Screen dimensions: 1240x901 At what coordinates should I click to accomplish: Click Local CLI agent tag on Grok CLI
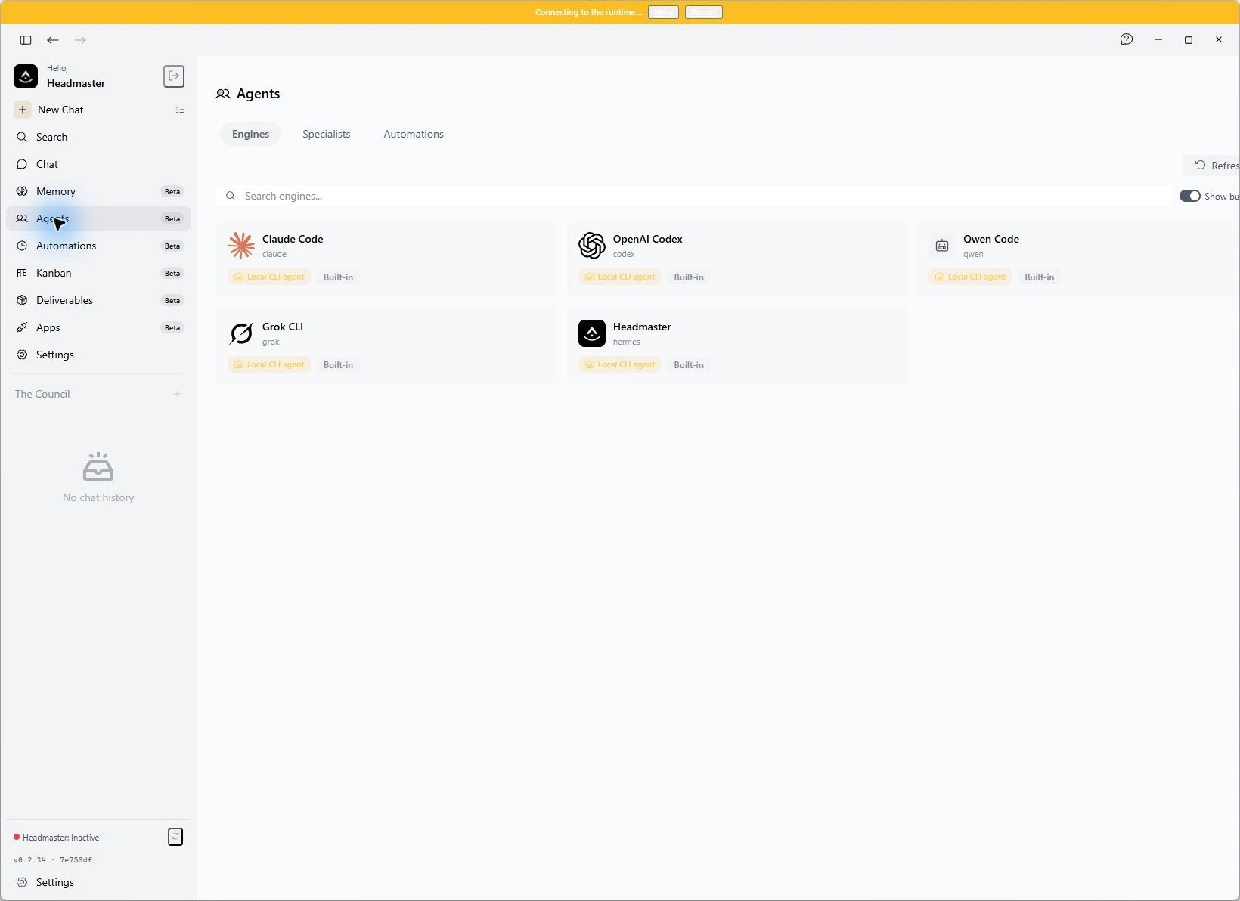coord(269,365)
